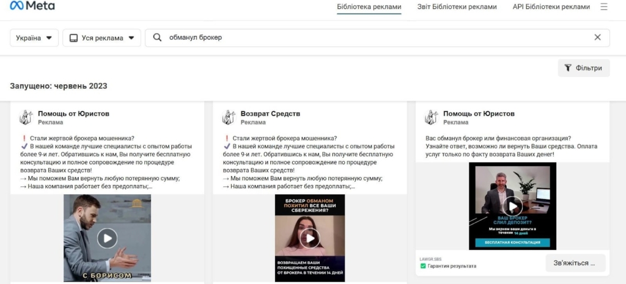Play the third ad video
Image resolution: width=626 pixels, height=284 pixels.
pos(512,206)
